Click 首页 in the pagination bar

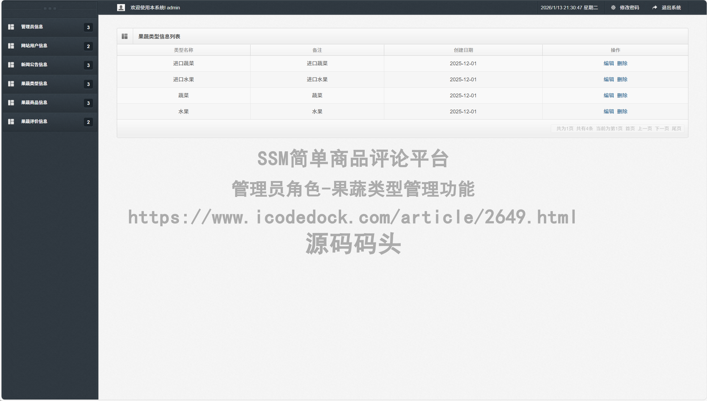(630, 128)
